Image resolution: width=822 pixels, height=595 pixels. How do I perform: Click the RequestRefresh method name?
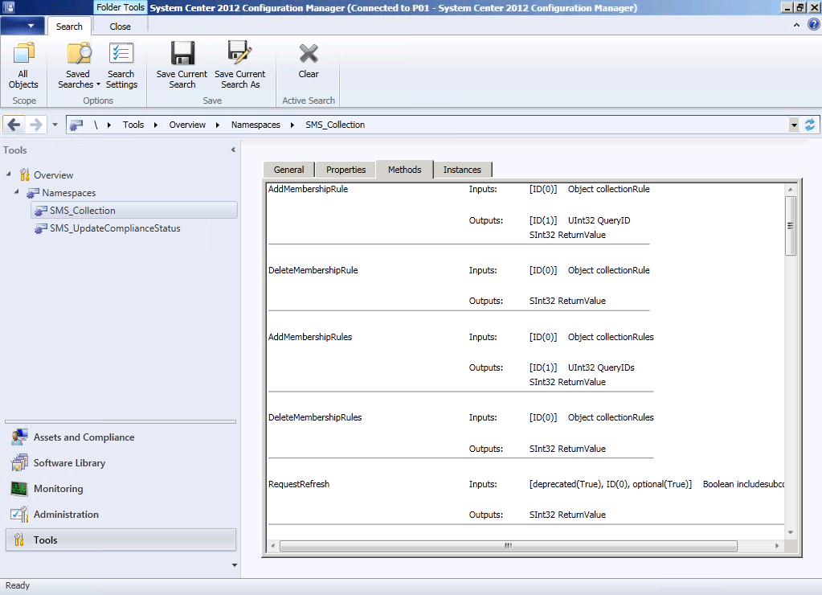(x=299, y=484)
